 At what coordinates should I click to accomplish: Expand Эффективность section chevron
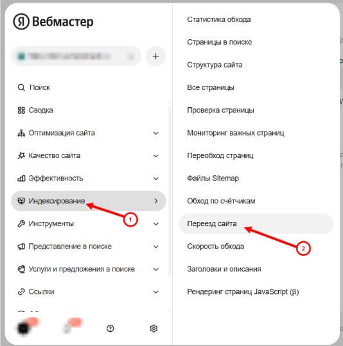pos(155,178)
